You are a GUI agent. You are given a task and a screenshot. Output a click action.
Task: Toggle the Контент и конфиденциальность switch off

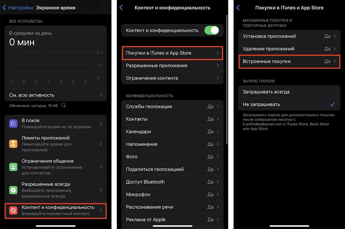212,30
